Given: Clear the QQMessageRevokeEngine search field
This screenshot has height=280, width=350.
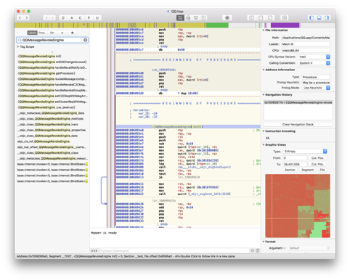Looking at the screenshot, I should click(86, 40).
